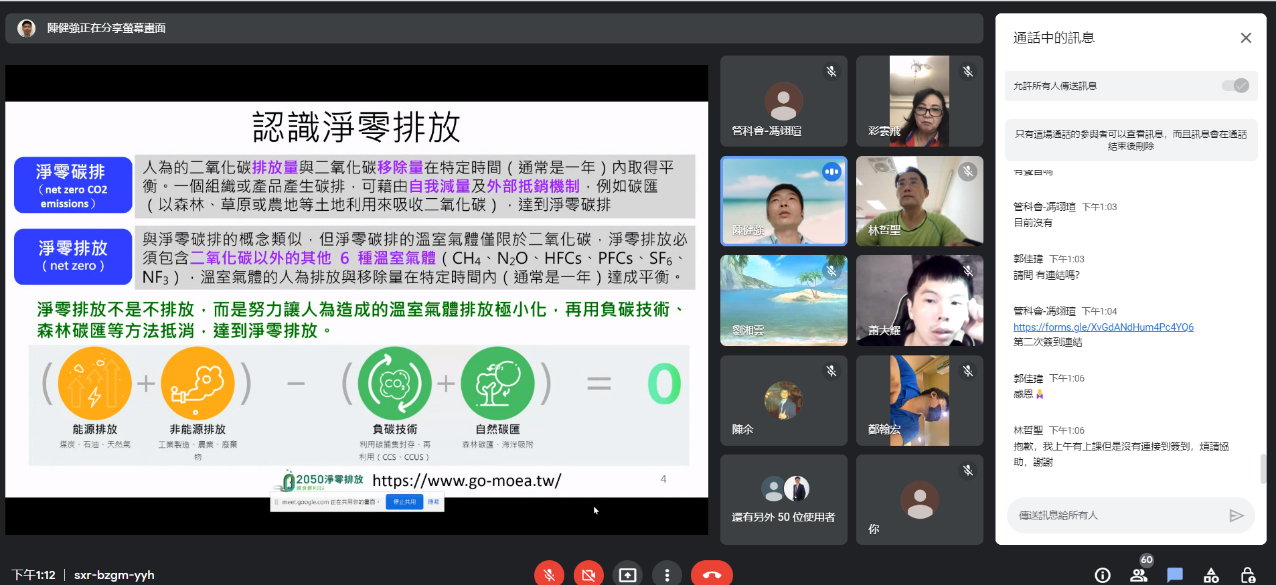Click muted mic icon on 你 tile
This screenshot has height=585, width=1276.
tap(968, 471)
